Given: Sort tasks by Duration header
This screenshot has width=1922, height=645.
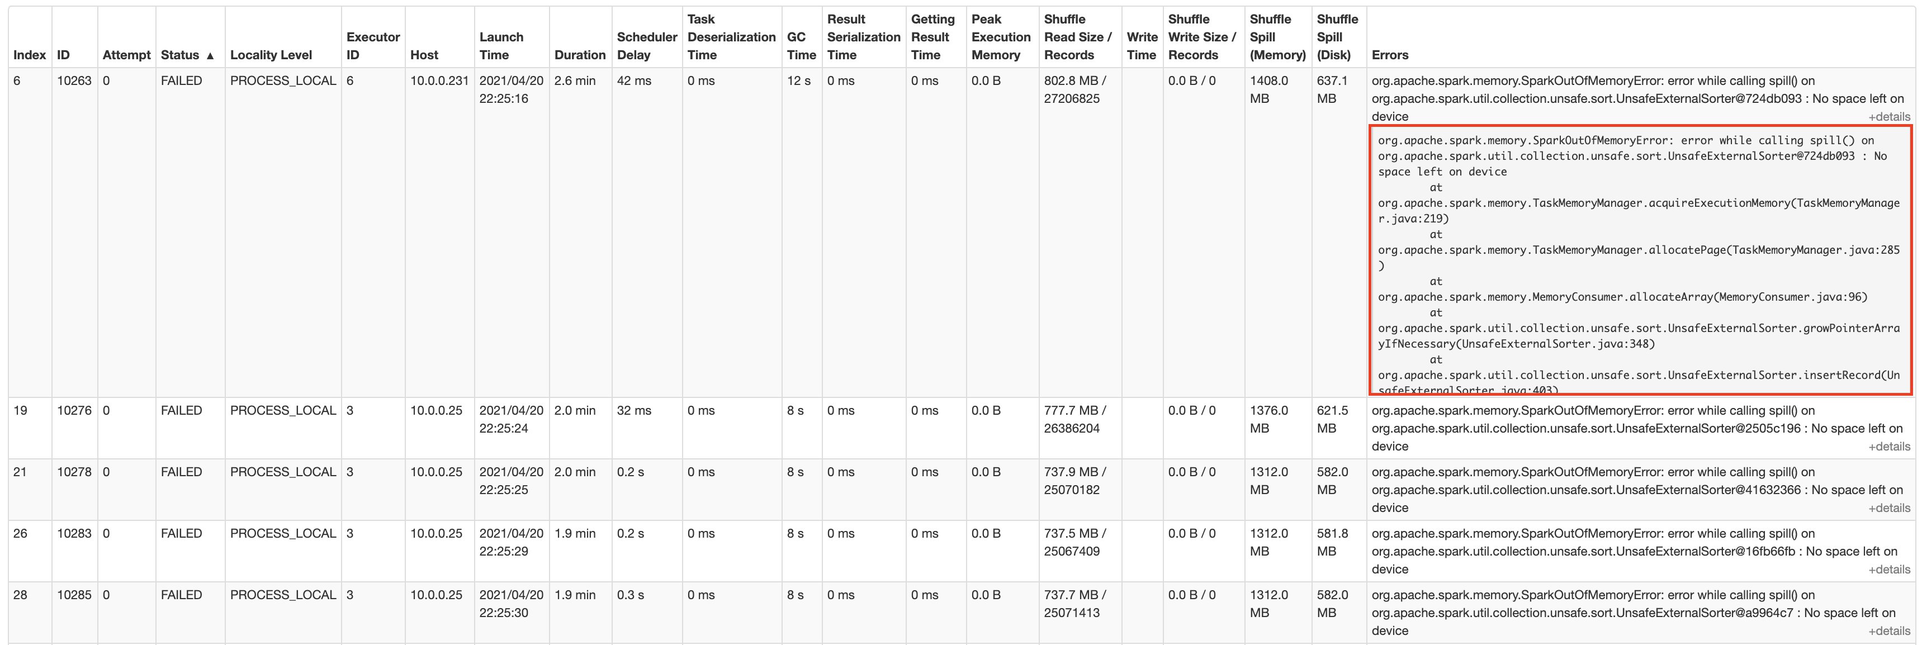Looking at the screenshot, I should (x=580, y=55).
